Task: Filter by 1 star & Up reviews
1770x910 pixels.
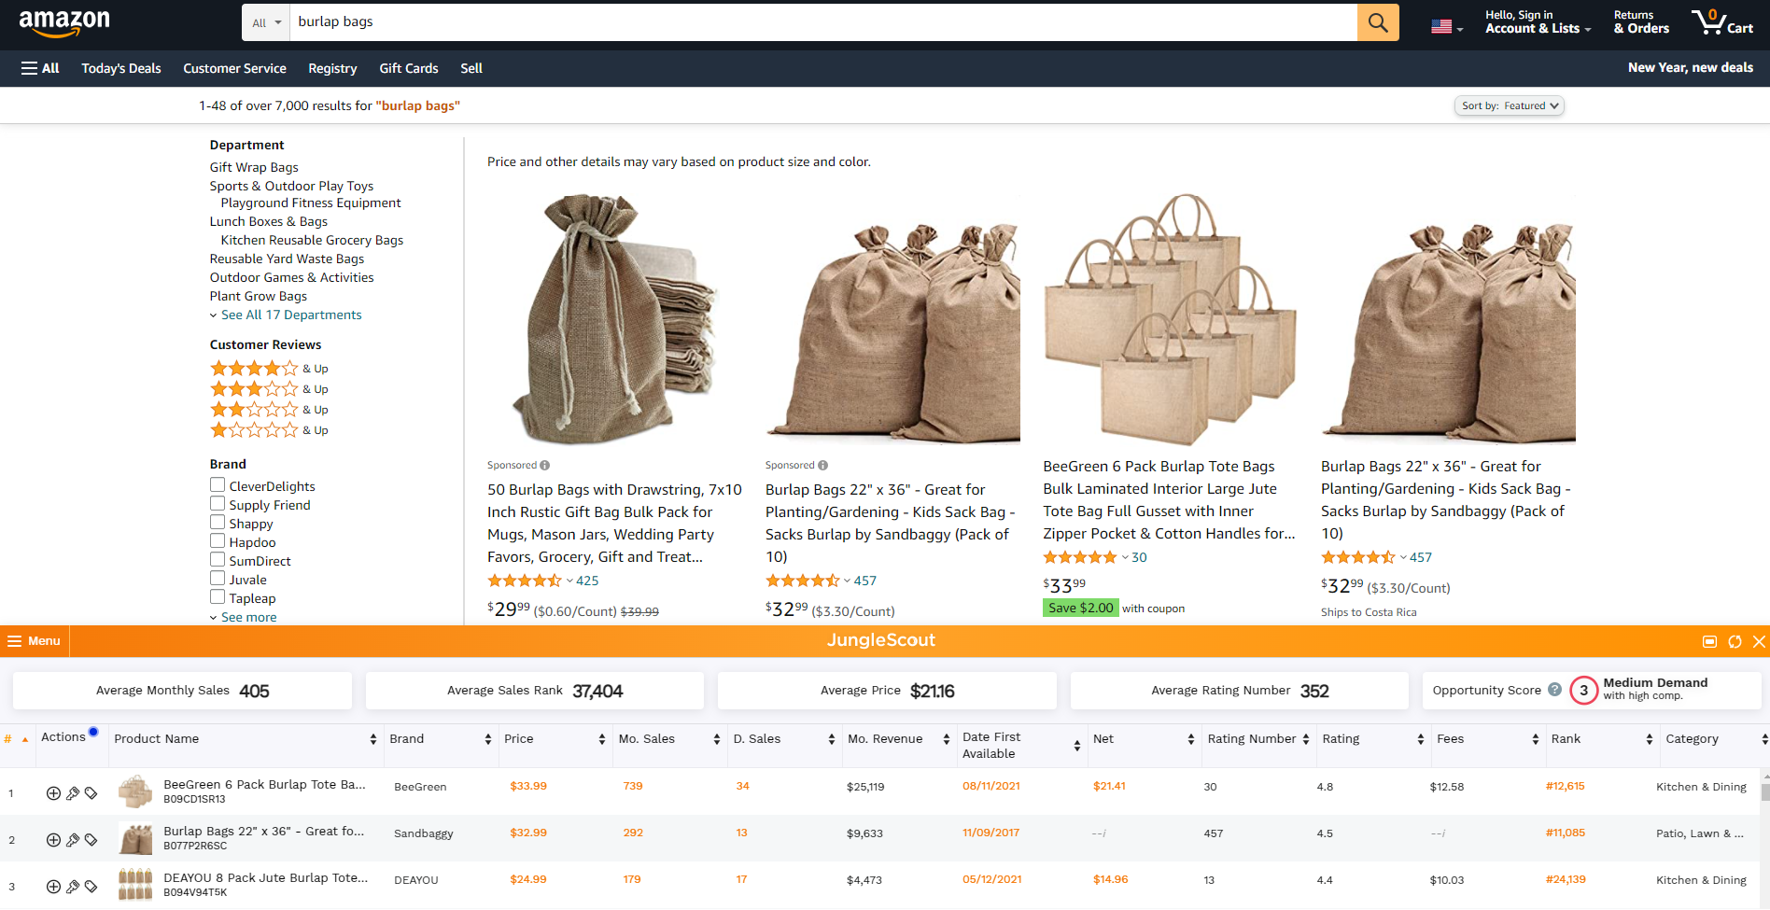Action: click(x=269, y=430)
